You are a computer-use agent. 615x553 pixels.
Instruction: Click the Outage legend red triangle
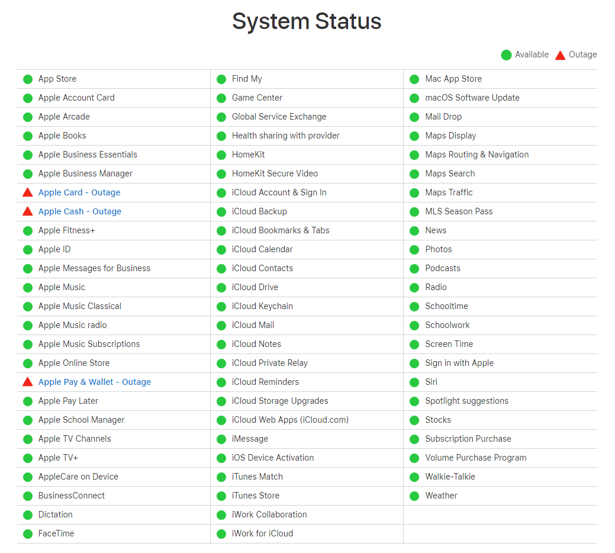tap(560, 54)
